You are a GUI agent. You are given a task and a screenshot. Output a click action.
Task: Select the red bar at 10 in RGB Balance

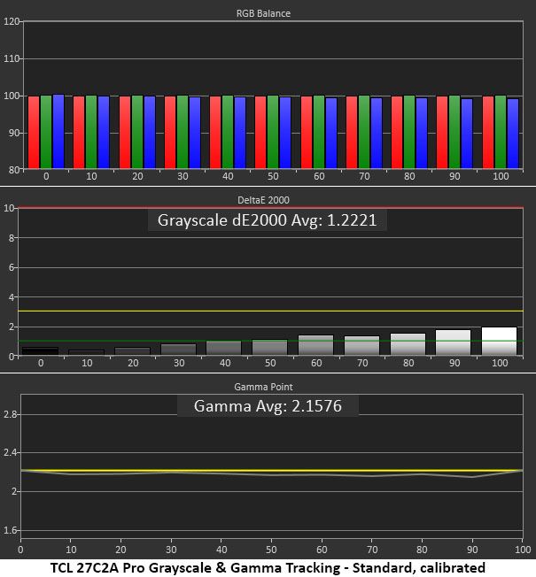pyautogui.click(x=79, y=133)
